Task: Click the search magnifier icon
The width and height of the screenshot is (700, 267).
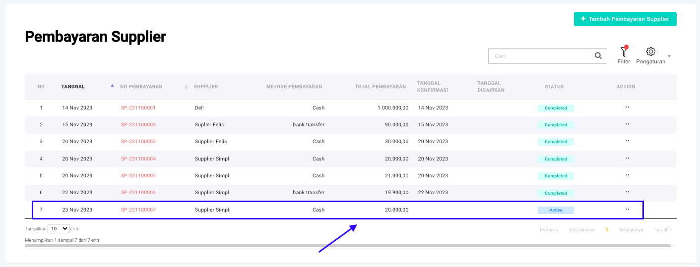Action: coord(598,56)
